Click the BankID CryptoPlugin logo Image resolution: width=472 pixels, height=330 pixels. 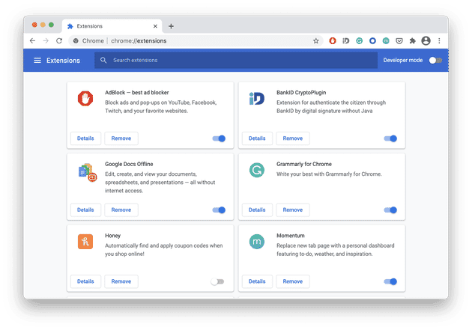coord(257,99)
